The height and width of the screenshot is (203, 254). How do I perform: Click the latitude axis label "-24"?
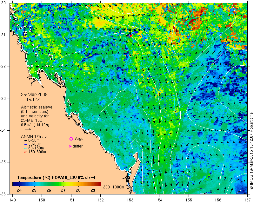[3, 130]
